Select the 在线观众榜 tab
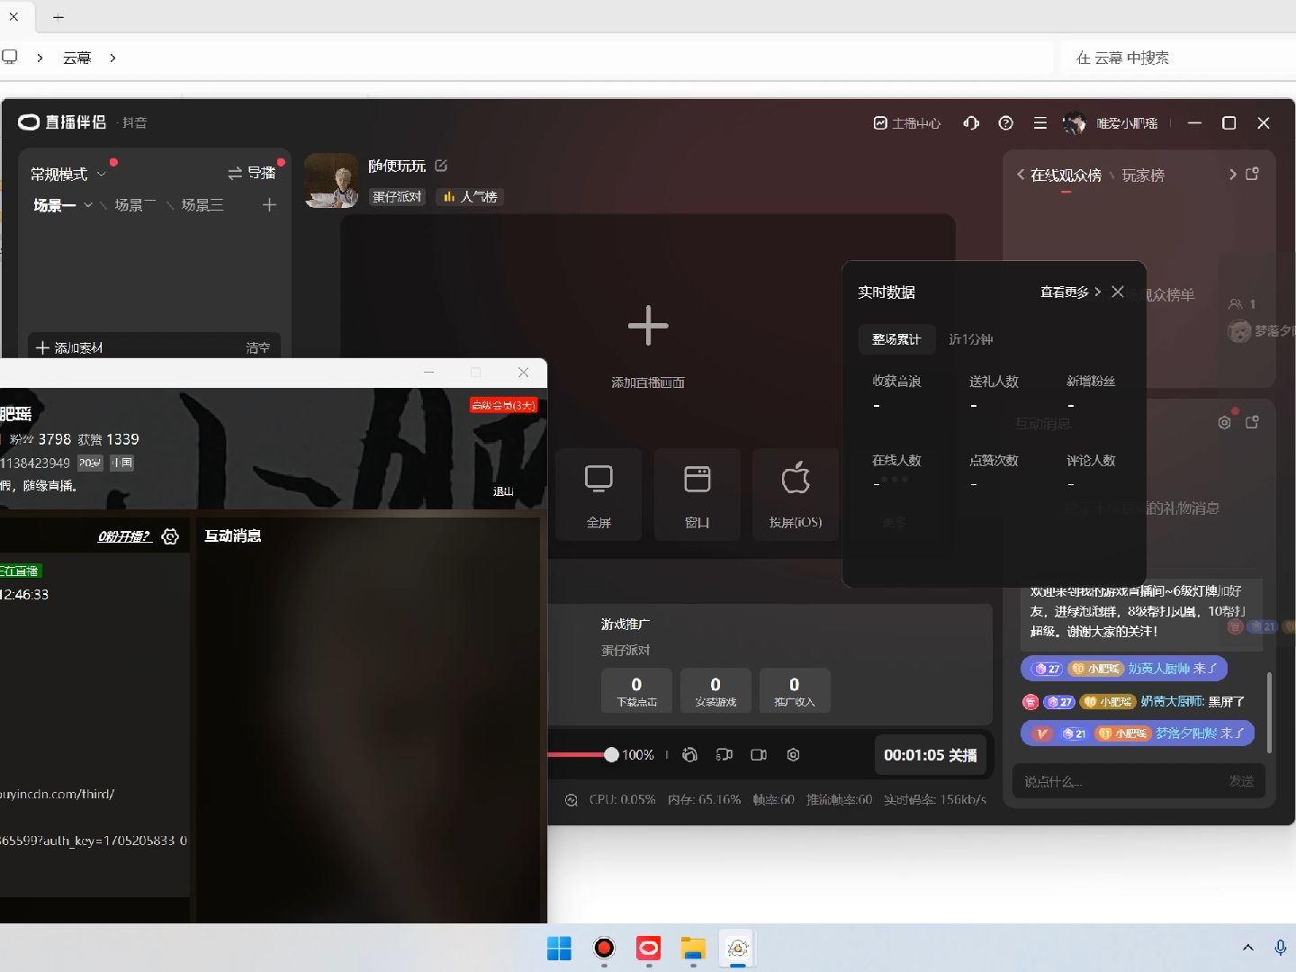The width and height of the screenshot is (1296, 972). pyautogui.click(x=1066, y=175)
